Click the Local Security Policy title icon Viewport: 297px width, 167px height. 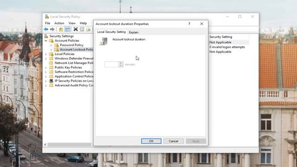(x=47, y=17)
